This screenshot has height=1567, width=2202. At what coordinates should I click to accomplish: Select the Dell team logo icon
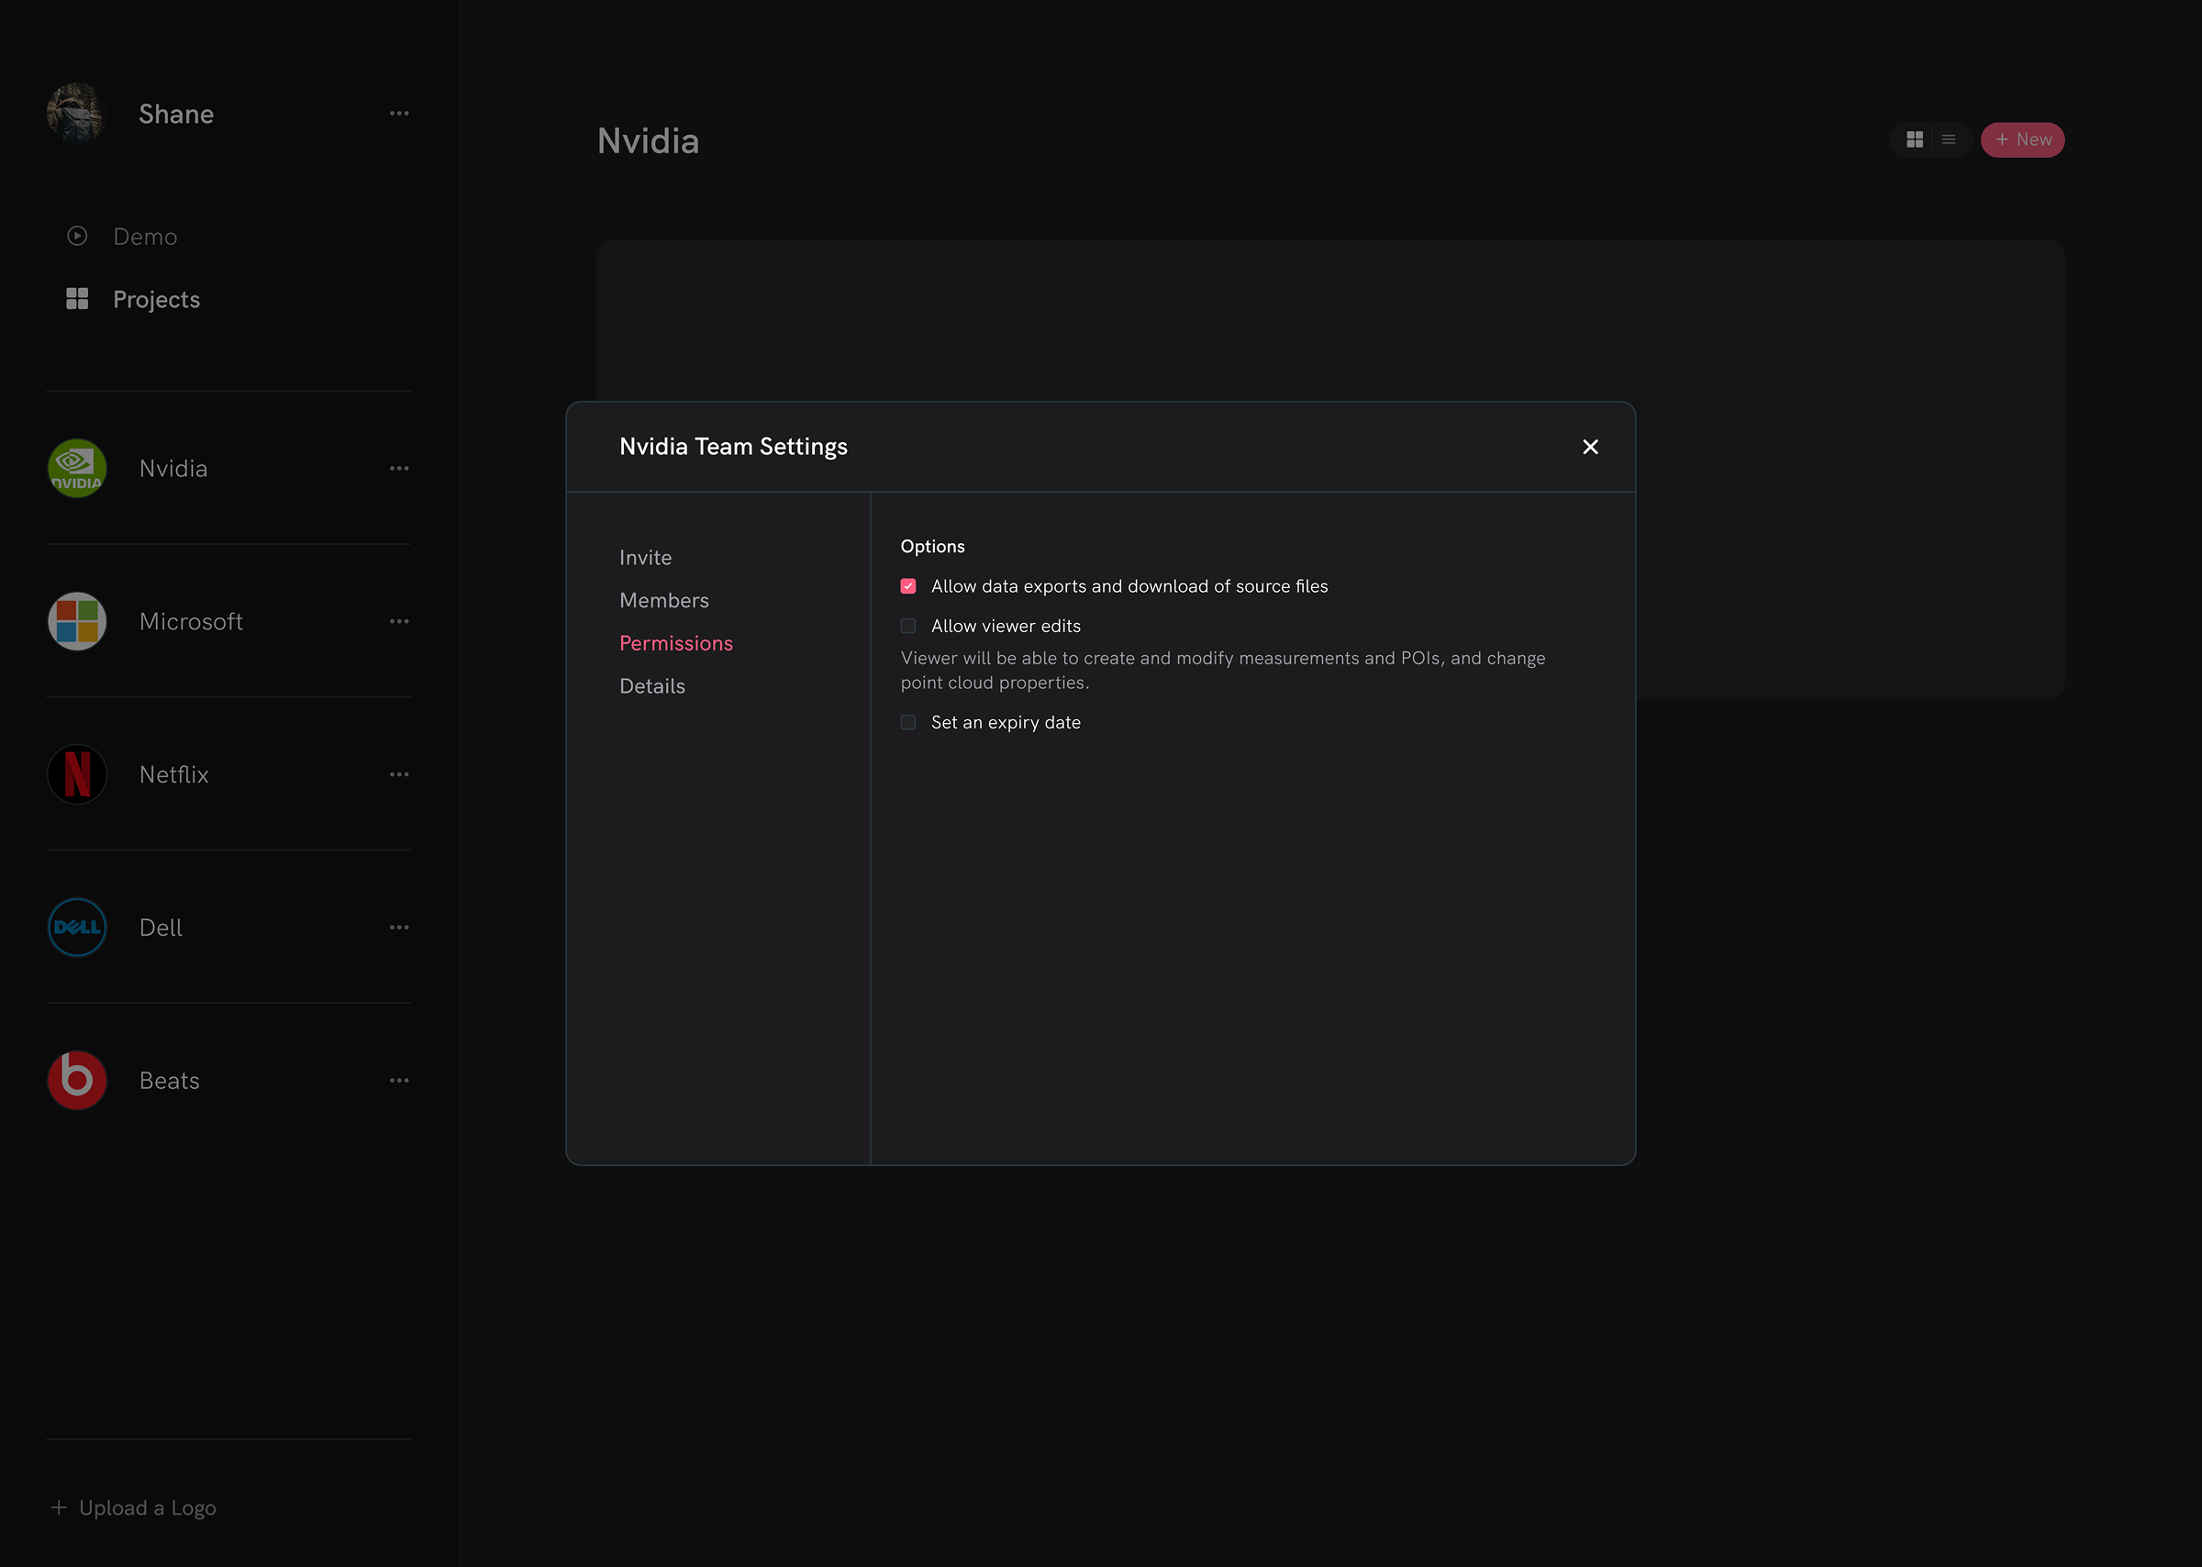[76, 927]
